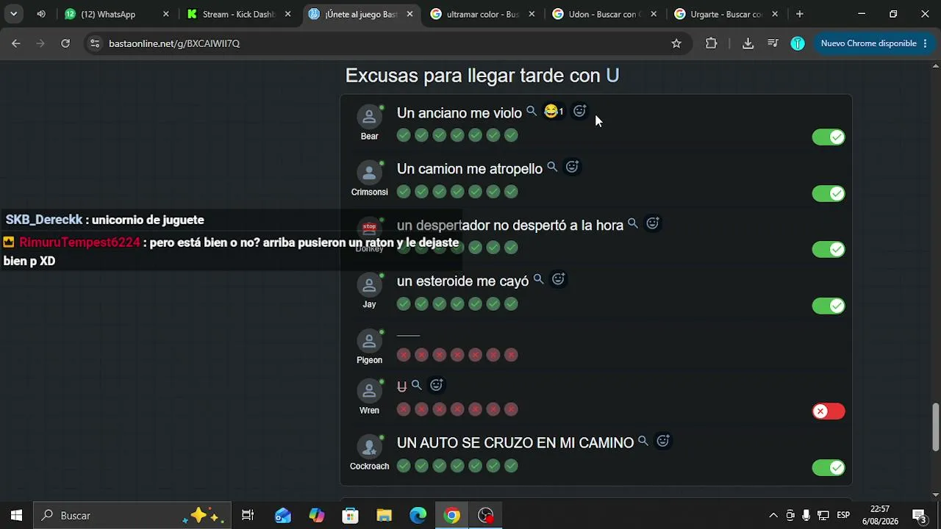Click the username SKB_Dereckk in chat overlay
Image resolution: width=941 pixels, height=529 pixels.
(x=43, y=220)
